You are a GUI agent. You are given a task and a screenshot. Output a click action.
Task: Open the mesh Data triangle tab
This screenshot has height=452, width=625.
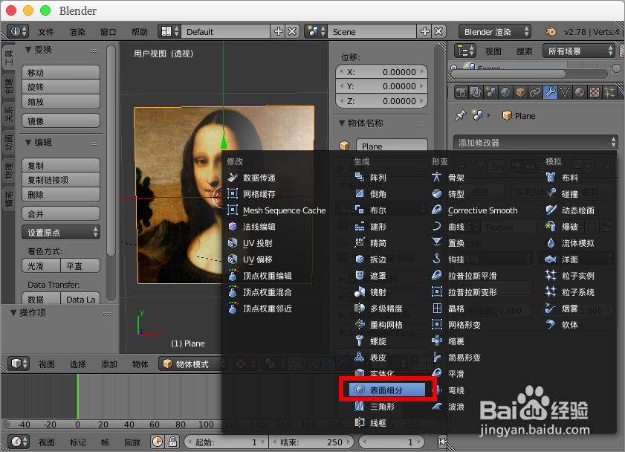564,92
